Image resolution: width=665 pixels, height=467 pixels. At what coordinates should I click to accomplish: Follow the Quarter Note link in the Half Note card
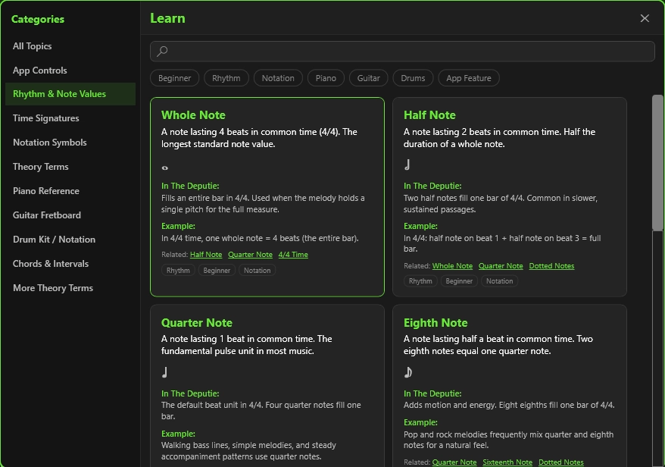point(501,266)
